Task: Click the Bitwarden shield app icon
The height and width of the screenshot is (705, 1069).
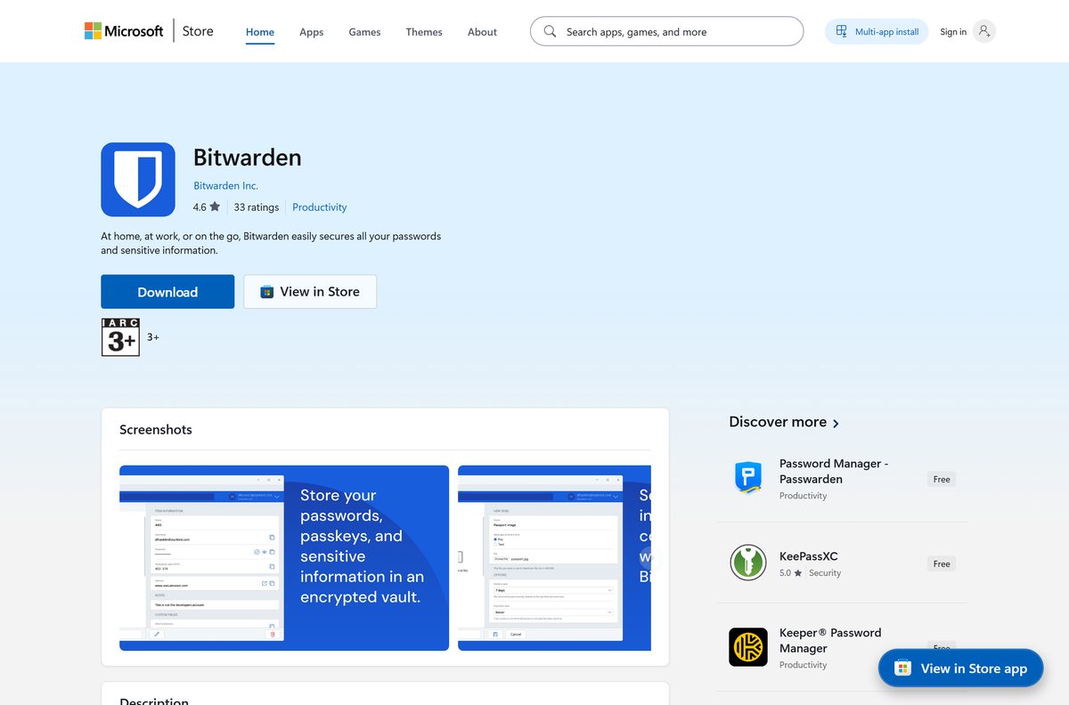Action: point(138,179)
